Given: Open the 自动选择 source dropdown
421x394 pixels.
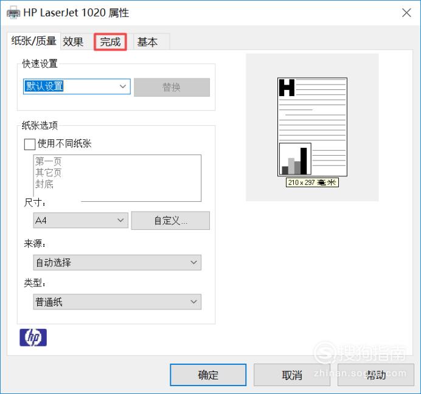Looking at the screenshot, I should point(117,263).
